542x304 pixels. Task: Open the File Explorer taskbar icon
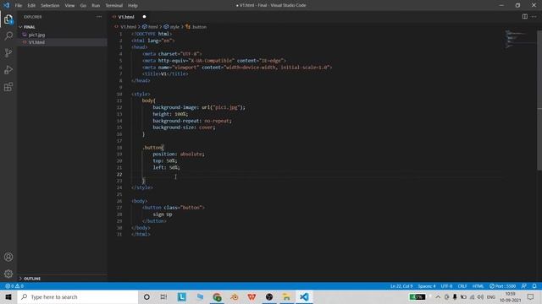286,296
